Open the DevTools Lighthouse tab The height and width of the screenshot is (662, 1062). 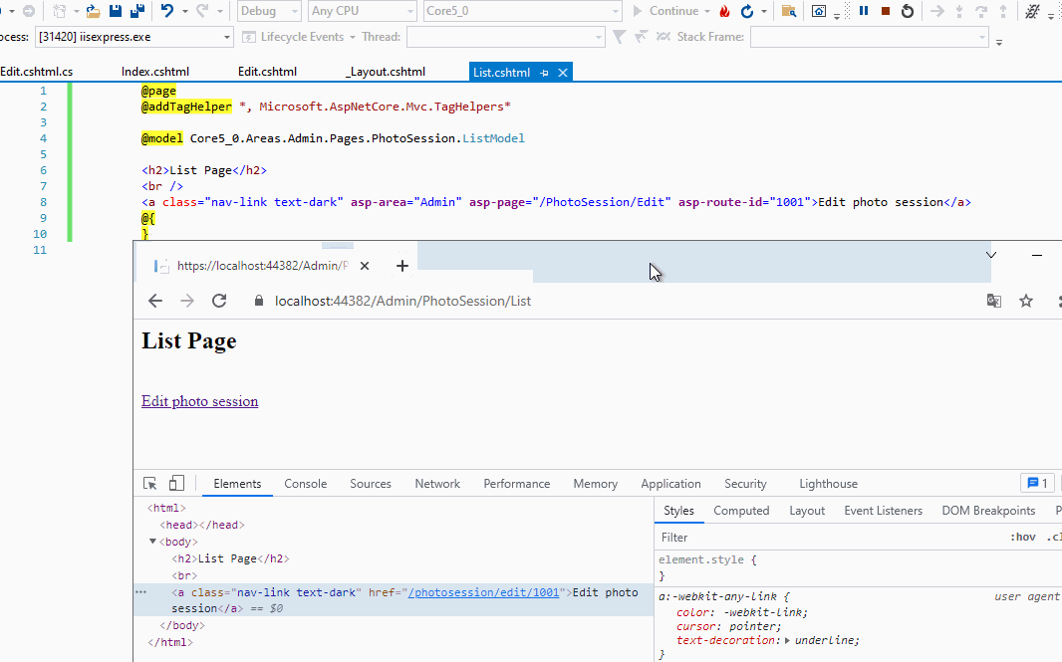point(828,484)
